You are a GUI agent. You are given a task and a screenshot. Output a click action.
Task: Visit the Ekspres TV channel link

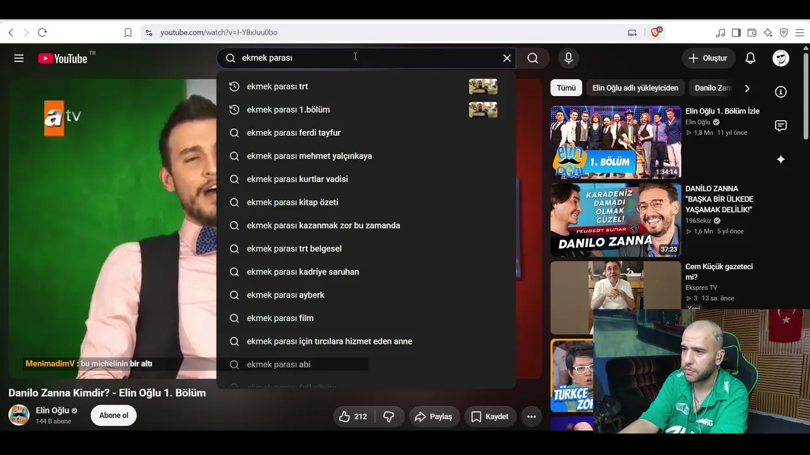tap(701, 288)
